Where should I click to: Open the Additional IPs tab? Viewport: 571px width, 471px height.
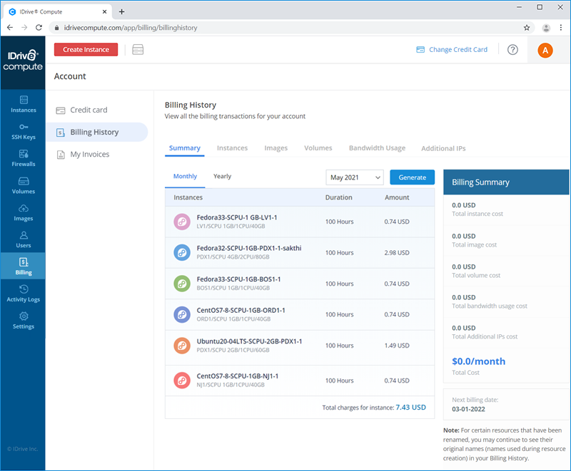coord(443,148)
